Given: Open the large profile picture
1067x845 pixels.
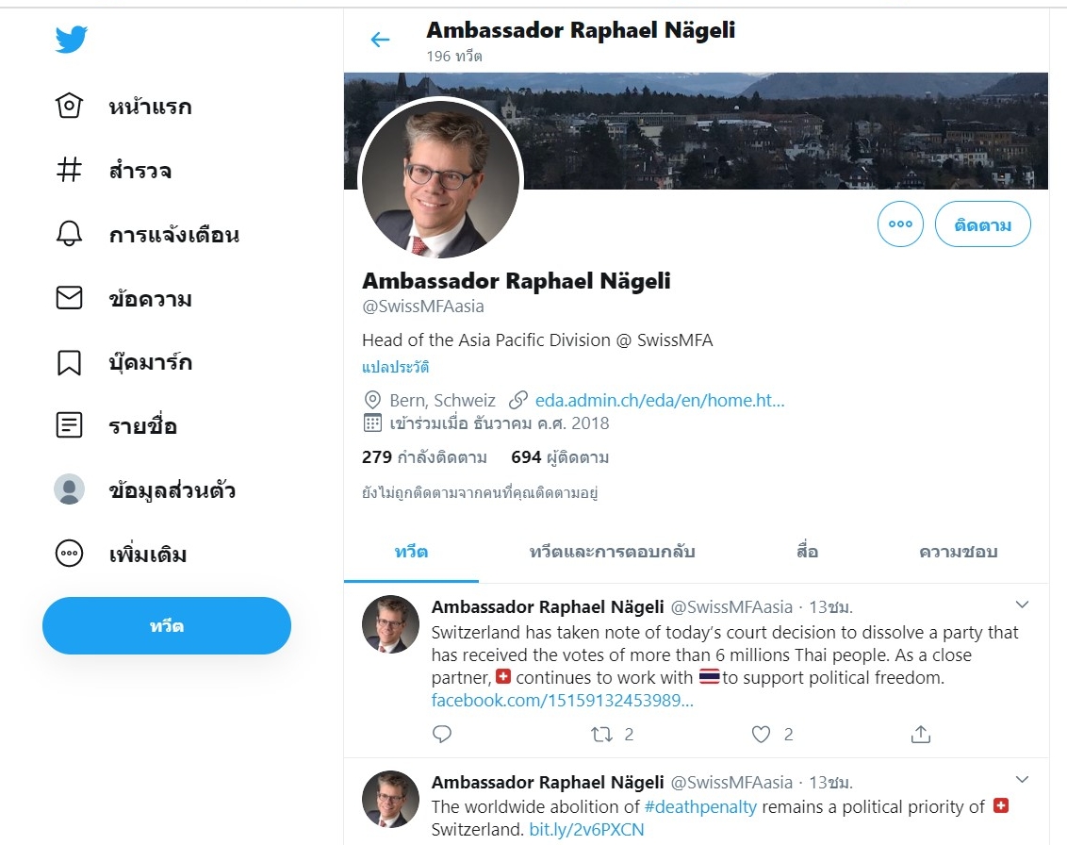Looking at the screenshot, I should (440, 178).
